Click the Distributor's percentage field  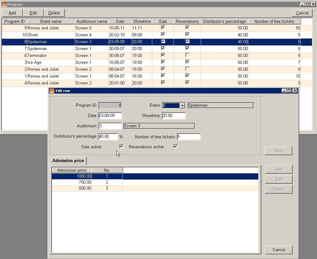[x=108, y=137]
